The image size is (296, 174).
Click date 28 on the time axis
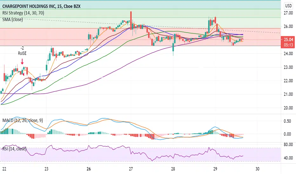pos(173,169)
